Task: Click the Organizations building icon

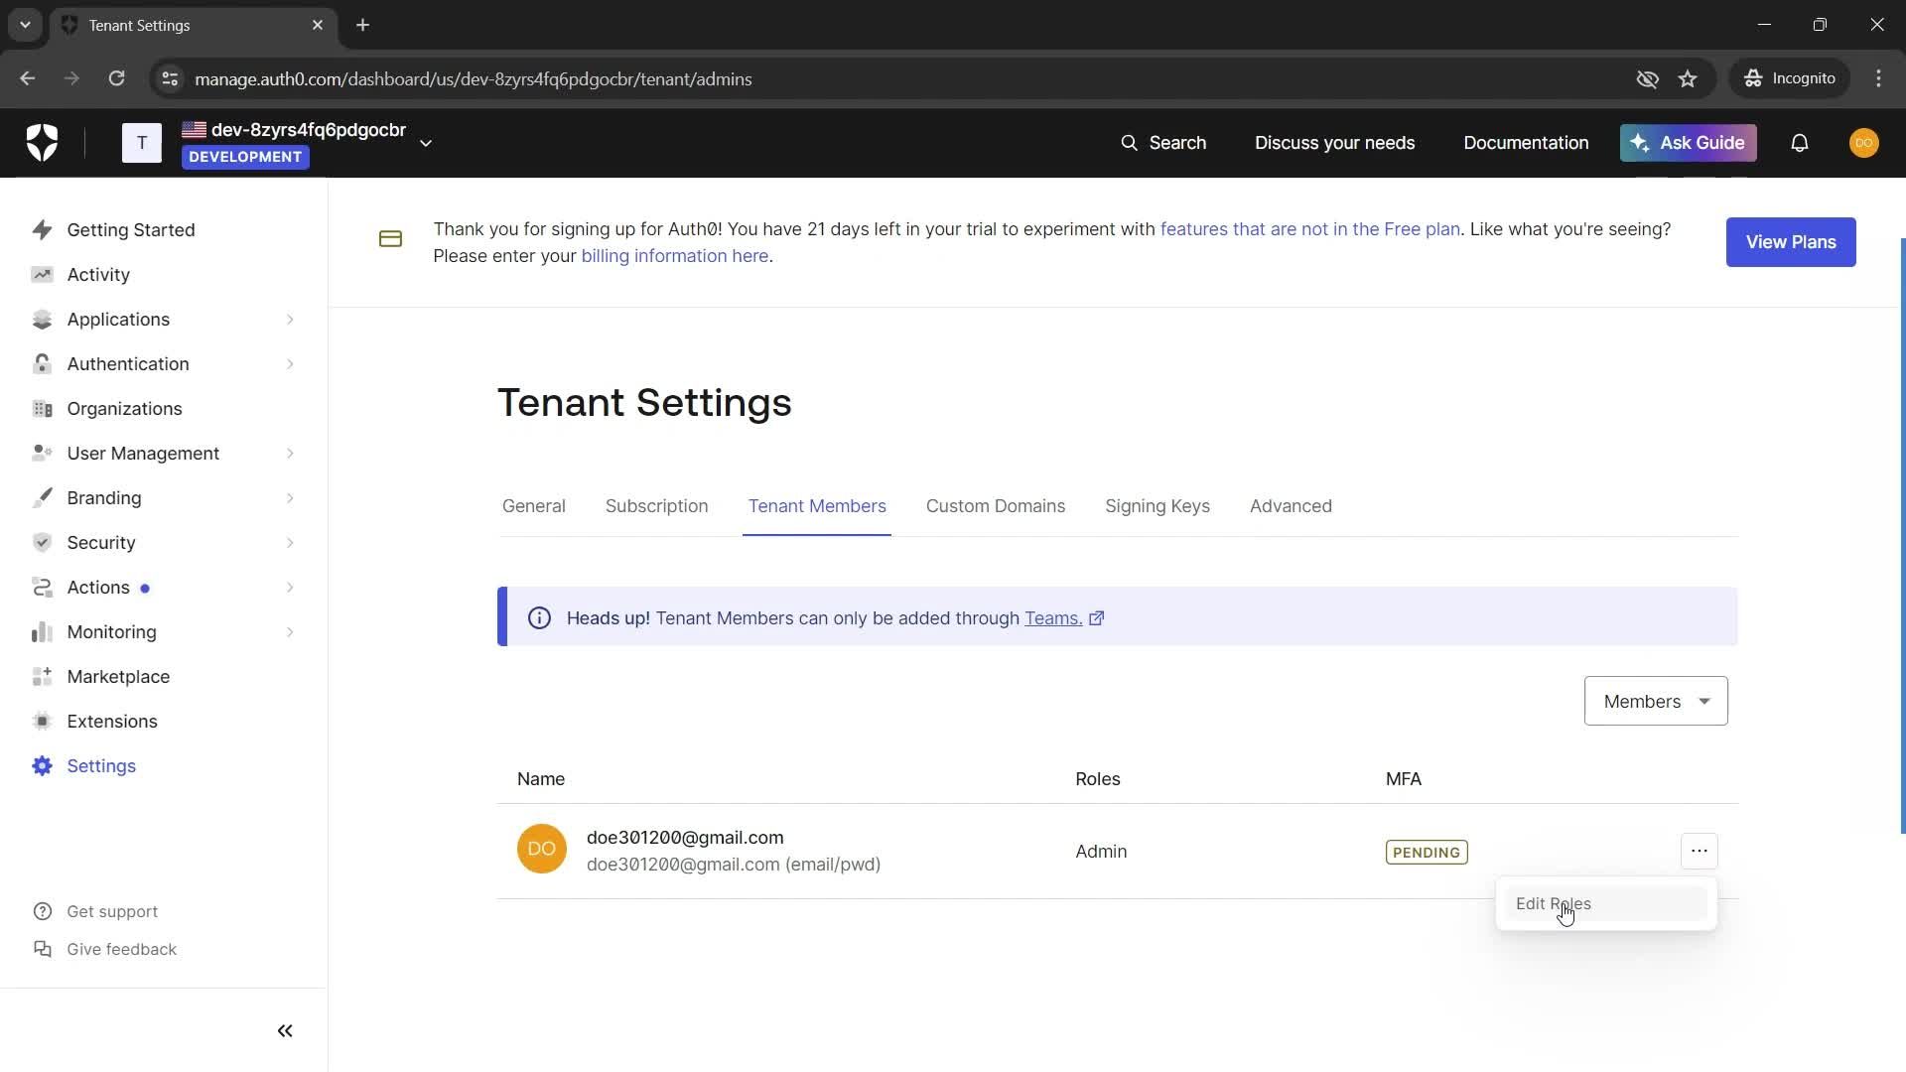Action: point(42,408)
